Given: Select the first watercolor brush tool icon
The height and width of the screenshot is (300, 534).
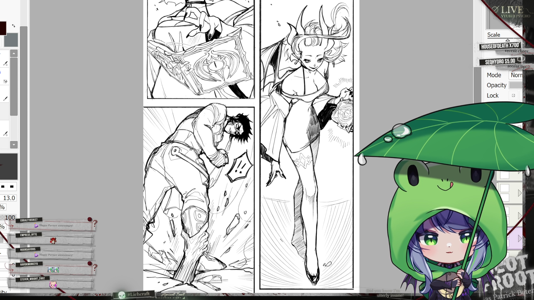Looking at the screenshot, I should click(x=5, y=63).
